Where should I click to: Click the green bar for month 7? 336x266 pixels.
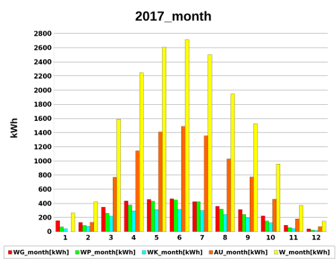point(198,217)
